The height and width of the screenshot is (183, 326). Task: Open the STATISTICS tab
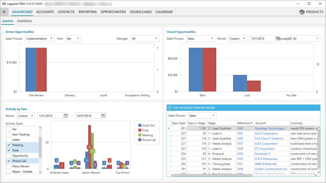24,21
